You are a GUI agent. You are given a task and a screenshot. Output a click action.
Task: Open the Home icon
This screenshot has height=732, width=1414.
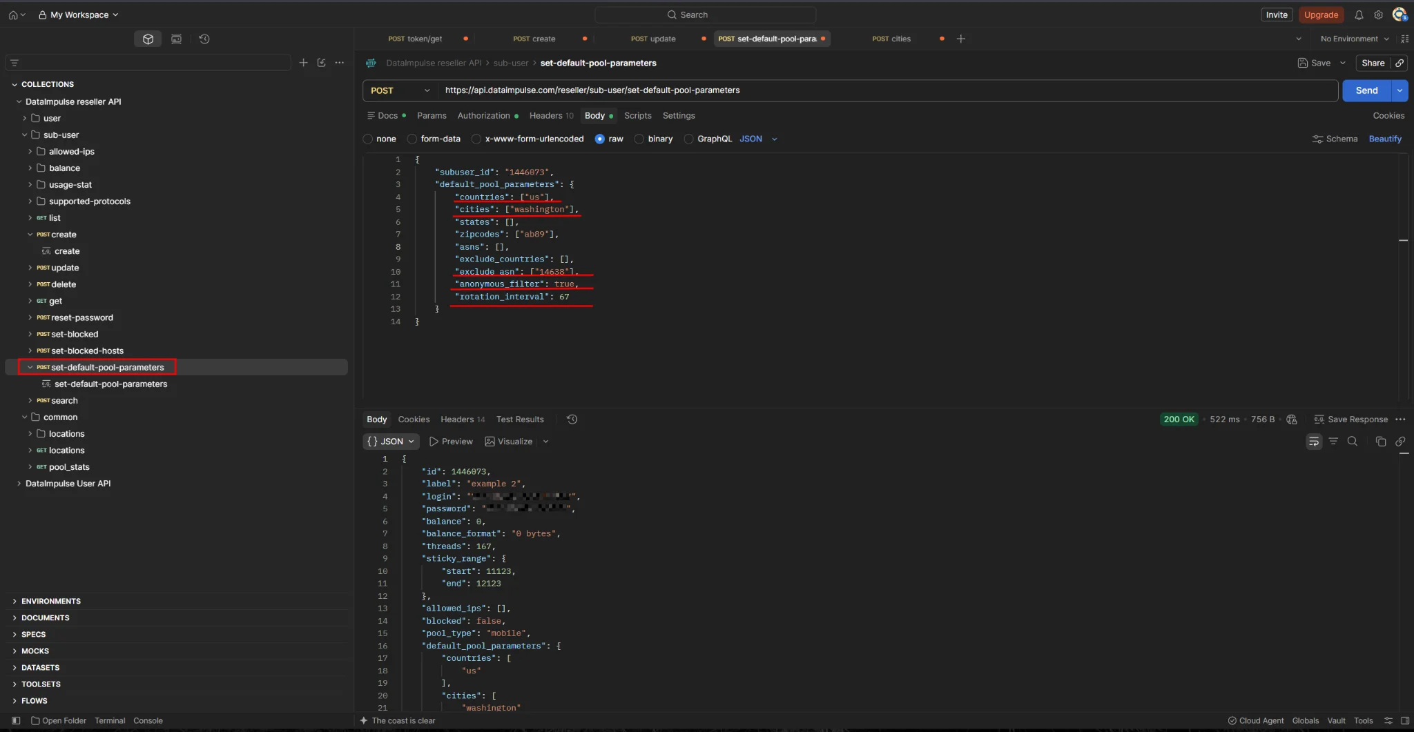pyautogui.click(x=13, y=14)
